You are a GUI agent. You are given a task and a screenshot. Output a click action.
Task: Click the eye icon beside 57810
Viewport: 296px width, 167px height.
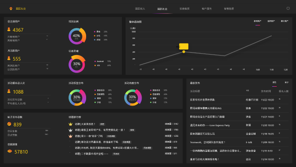pos(10,151)
